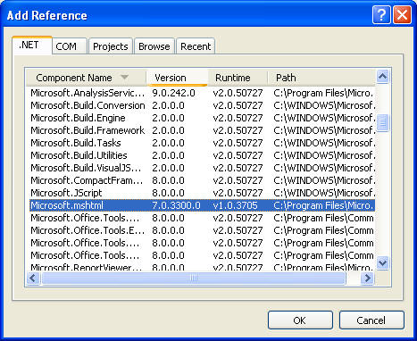This screenshot has height=341, width=417.
Task: Select Microsoft.Build.Utilities component
Action: click(202, 155)
